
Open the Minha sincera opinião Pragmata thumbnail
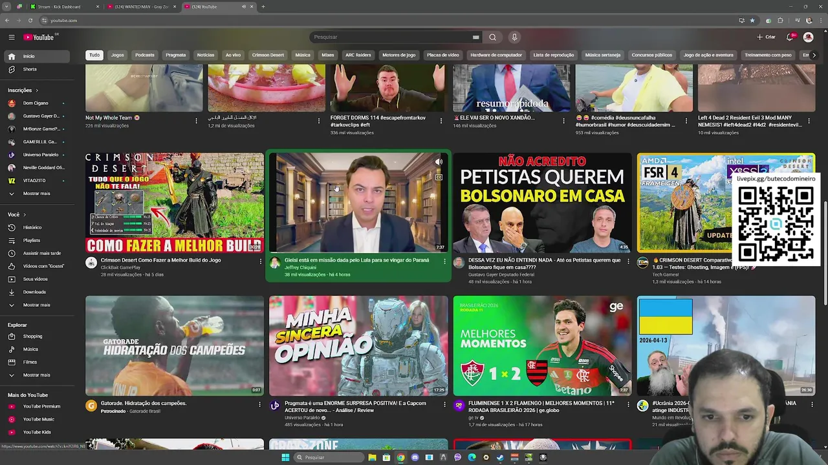point(358,346)
